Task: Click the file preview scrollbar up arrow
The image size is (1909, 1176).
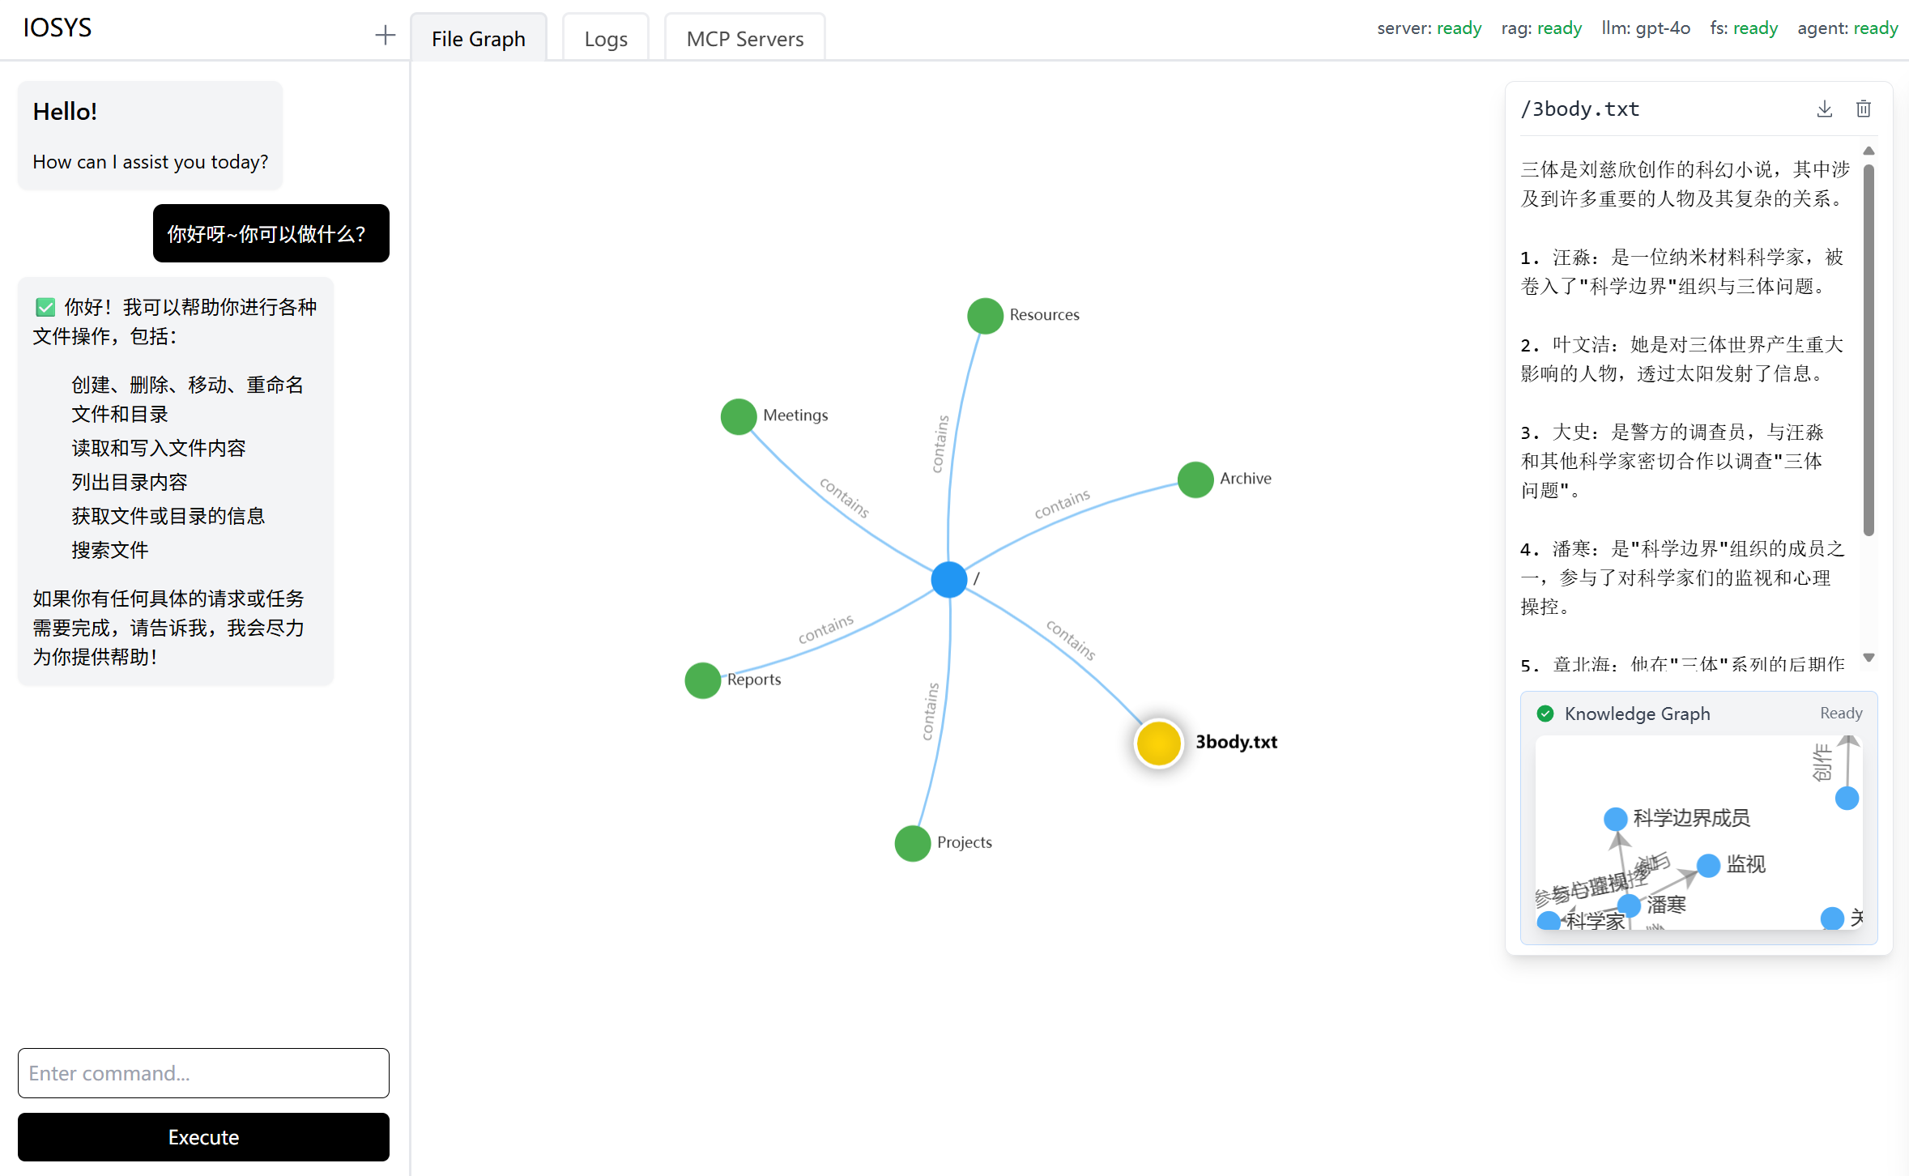Action: click(x=1869, y=151)
